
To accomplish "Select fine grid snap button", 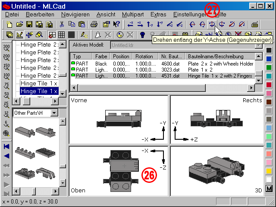I will (x=71, y=34).
